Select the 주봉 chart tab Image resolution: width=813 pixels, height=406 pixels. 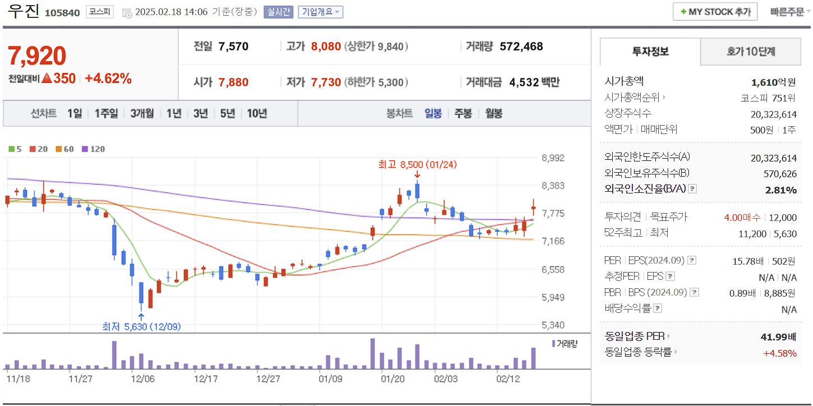point(463,113)
